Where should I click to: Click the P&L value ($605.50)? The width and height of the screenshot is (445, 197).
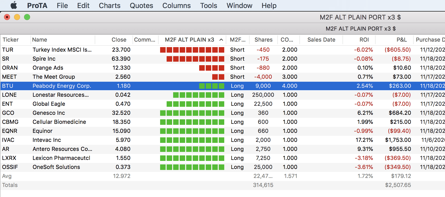point(398,50)
